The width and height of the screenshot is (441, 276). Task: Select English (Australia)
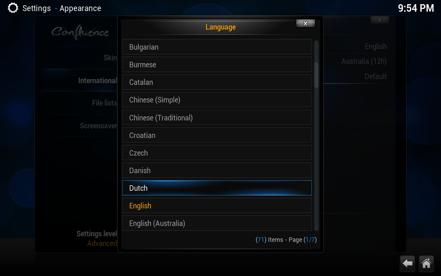pyautogui.click(x=217, y=223)
